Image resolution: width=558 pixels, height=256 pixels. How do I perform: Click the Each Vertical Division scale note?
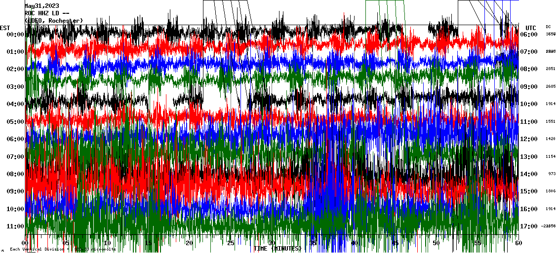coord(62,250)
